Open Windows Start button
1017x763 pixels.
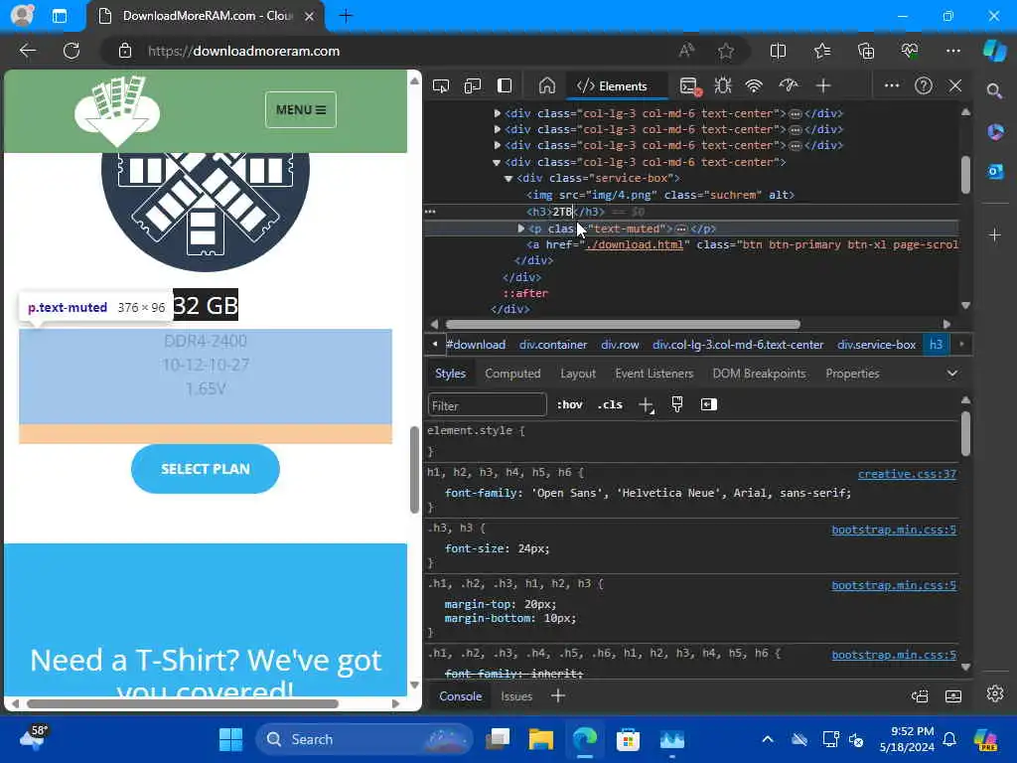click(x=230, y=739)
